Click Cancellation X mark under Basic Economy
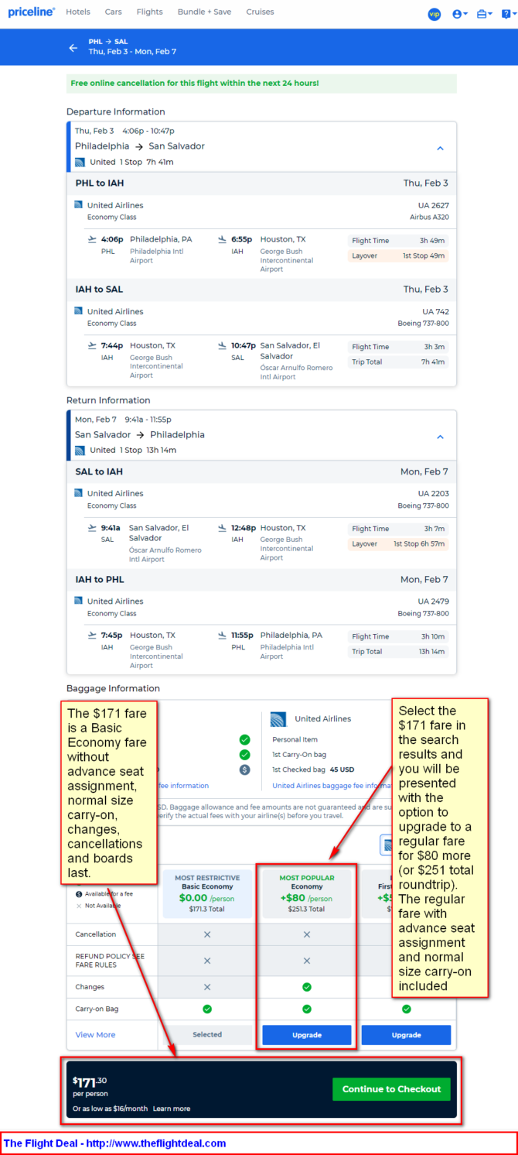The height and width of the screenshot is (1155, 518). (207, 934)
